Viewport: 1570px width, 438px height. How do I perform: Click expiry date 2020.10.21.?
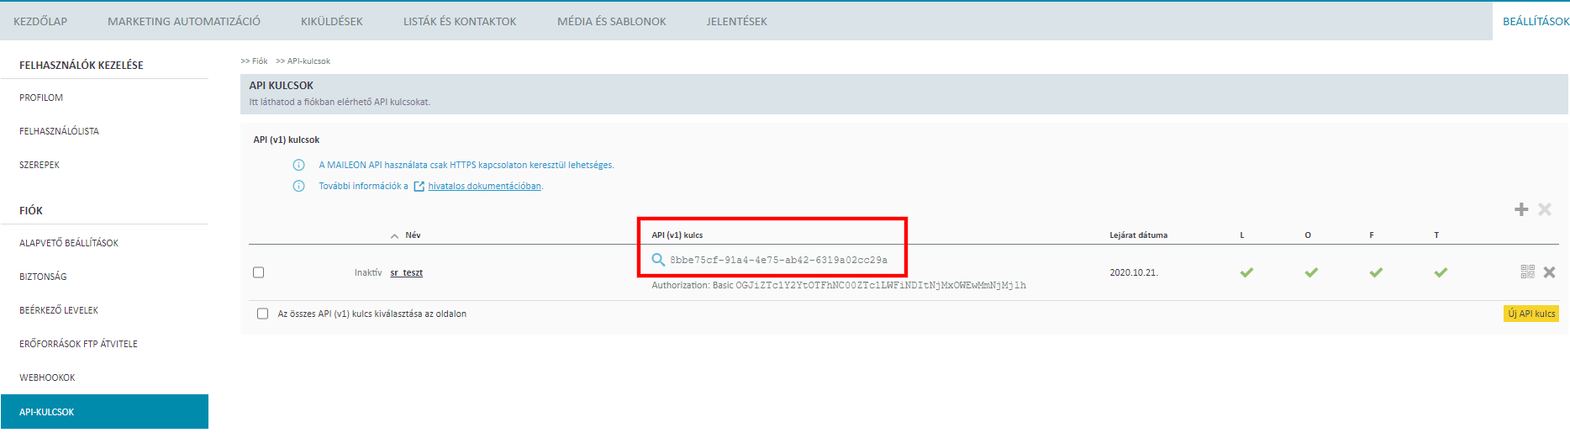[x=1134, y=272]
